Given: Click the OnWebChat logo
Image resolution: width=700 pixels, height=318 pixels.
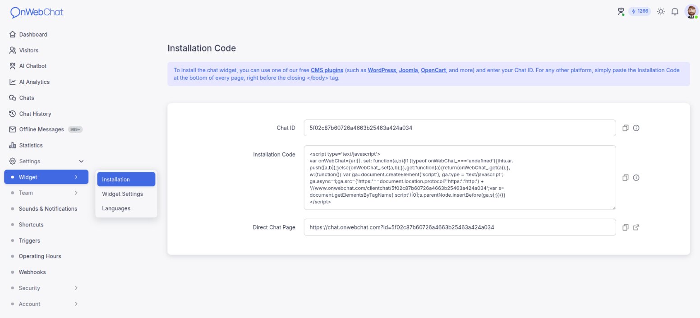Looking at the screenshot, I should (x=37, y=12).
